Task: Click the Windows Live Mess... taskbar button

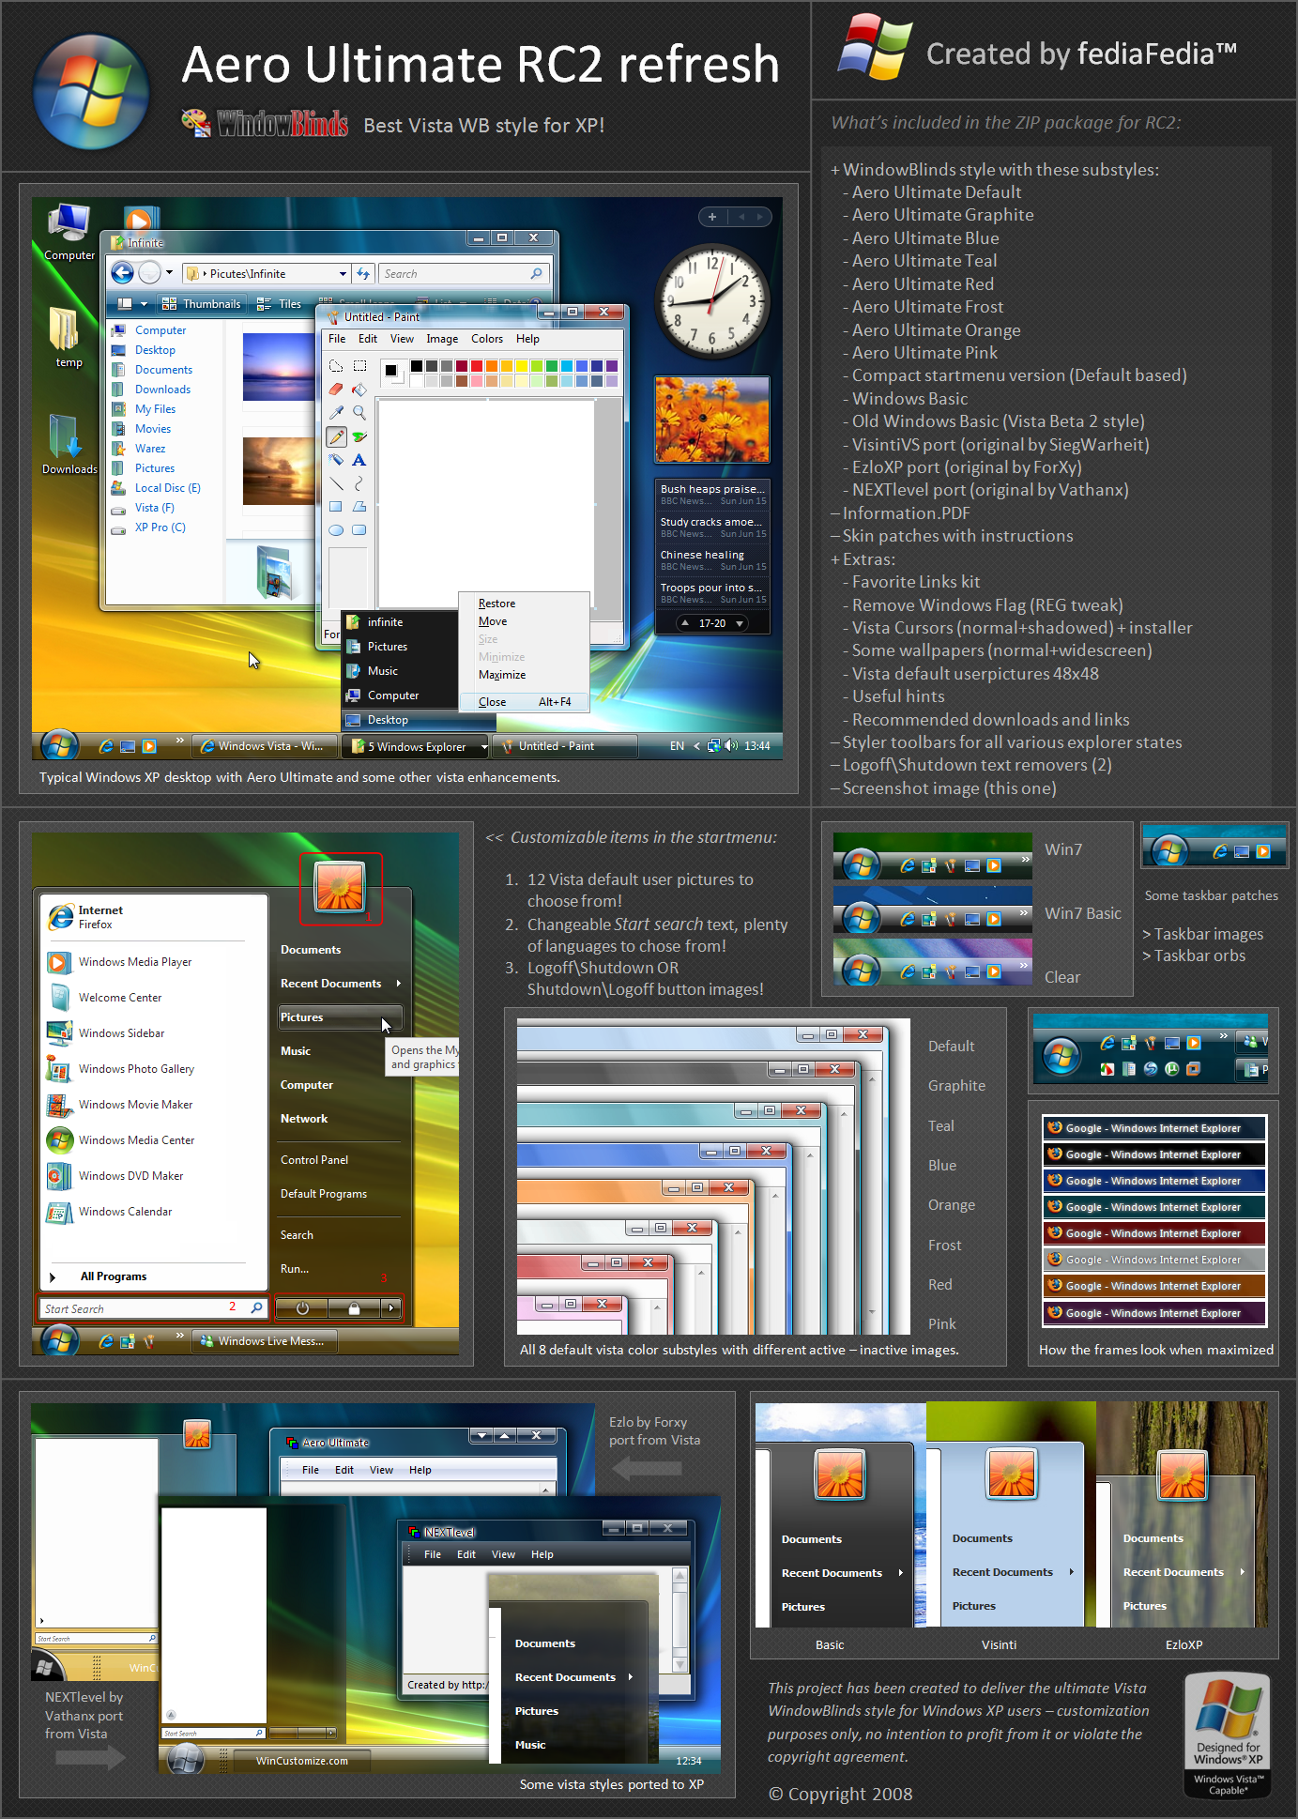Action: point(265,1341)
